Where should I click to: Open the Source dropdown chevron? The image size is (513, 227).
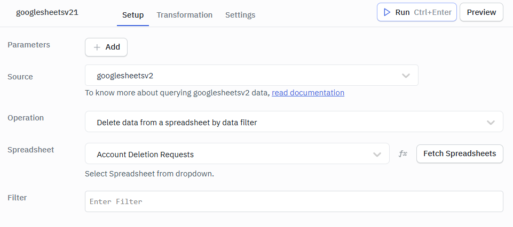point(406,76)
